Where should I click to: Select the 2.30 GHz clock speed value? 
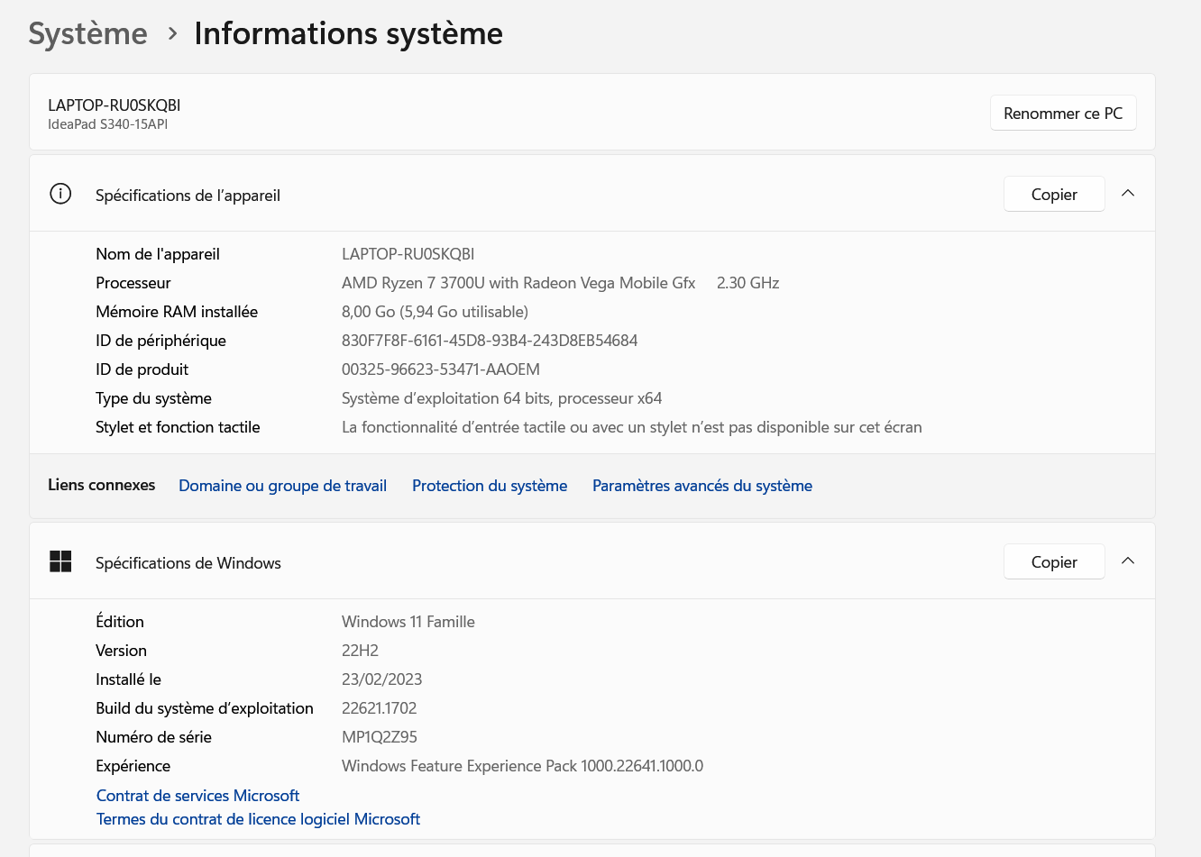pos(747,283)
